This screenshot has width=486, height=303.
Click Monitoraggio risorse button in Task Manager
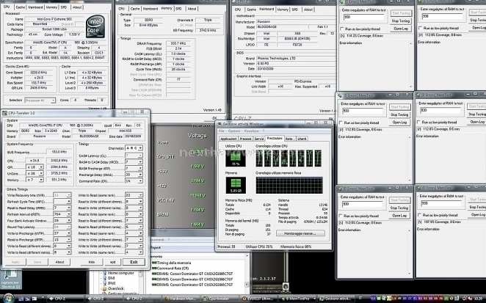pyautogui.click(x=300, y=233)
